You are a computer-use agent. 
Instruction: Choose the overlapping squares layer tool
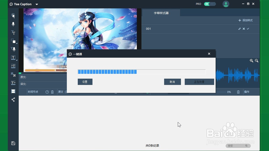click(13, 41)
